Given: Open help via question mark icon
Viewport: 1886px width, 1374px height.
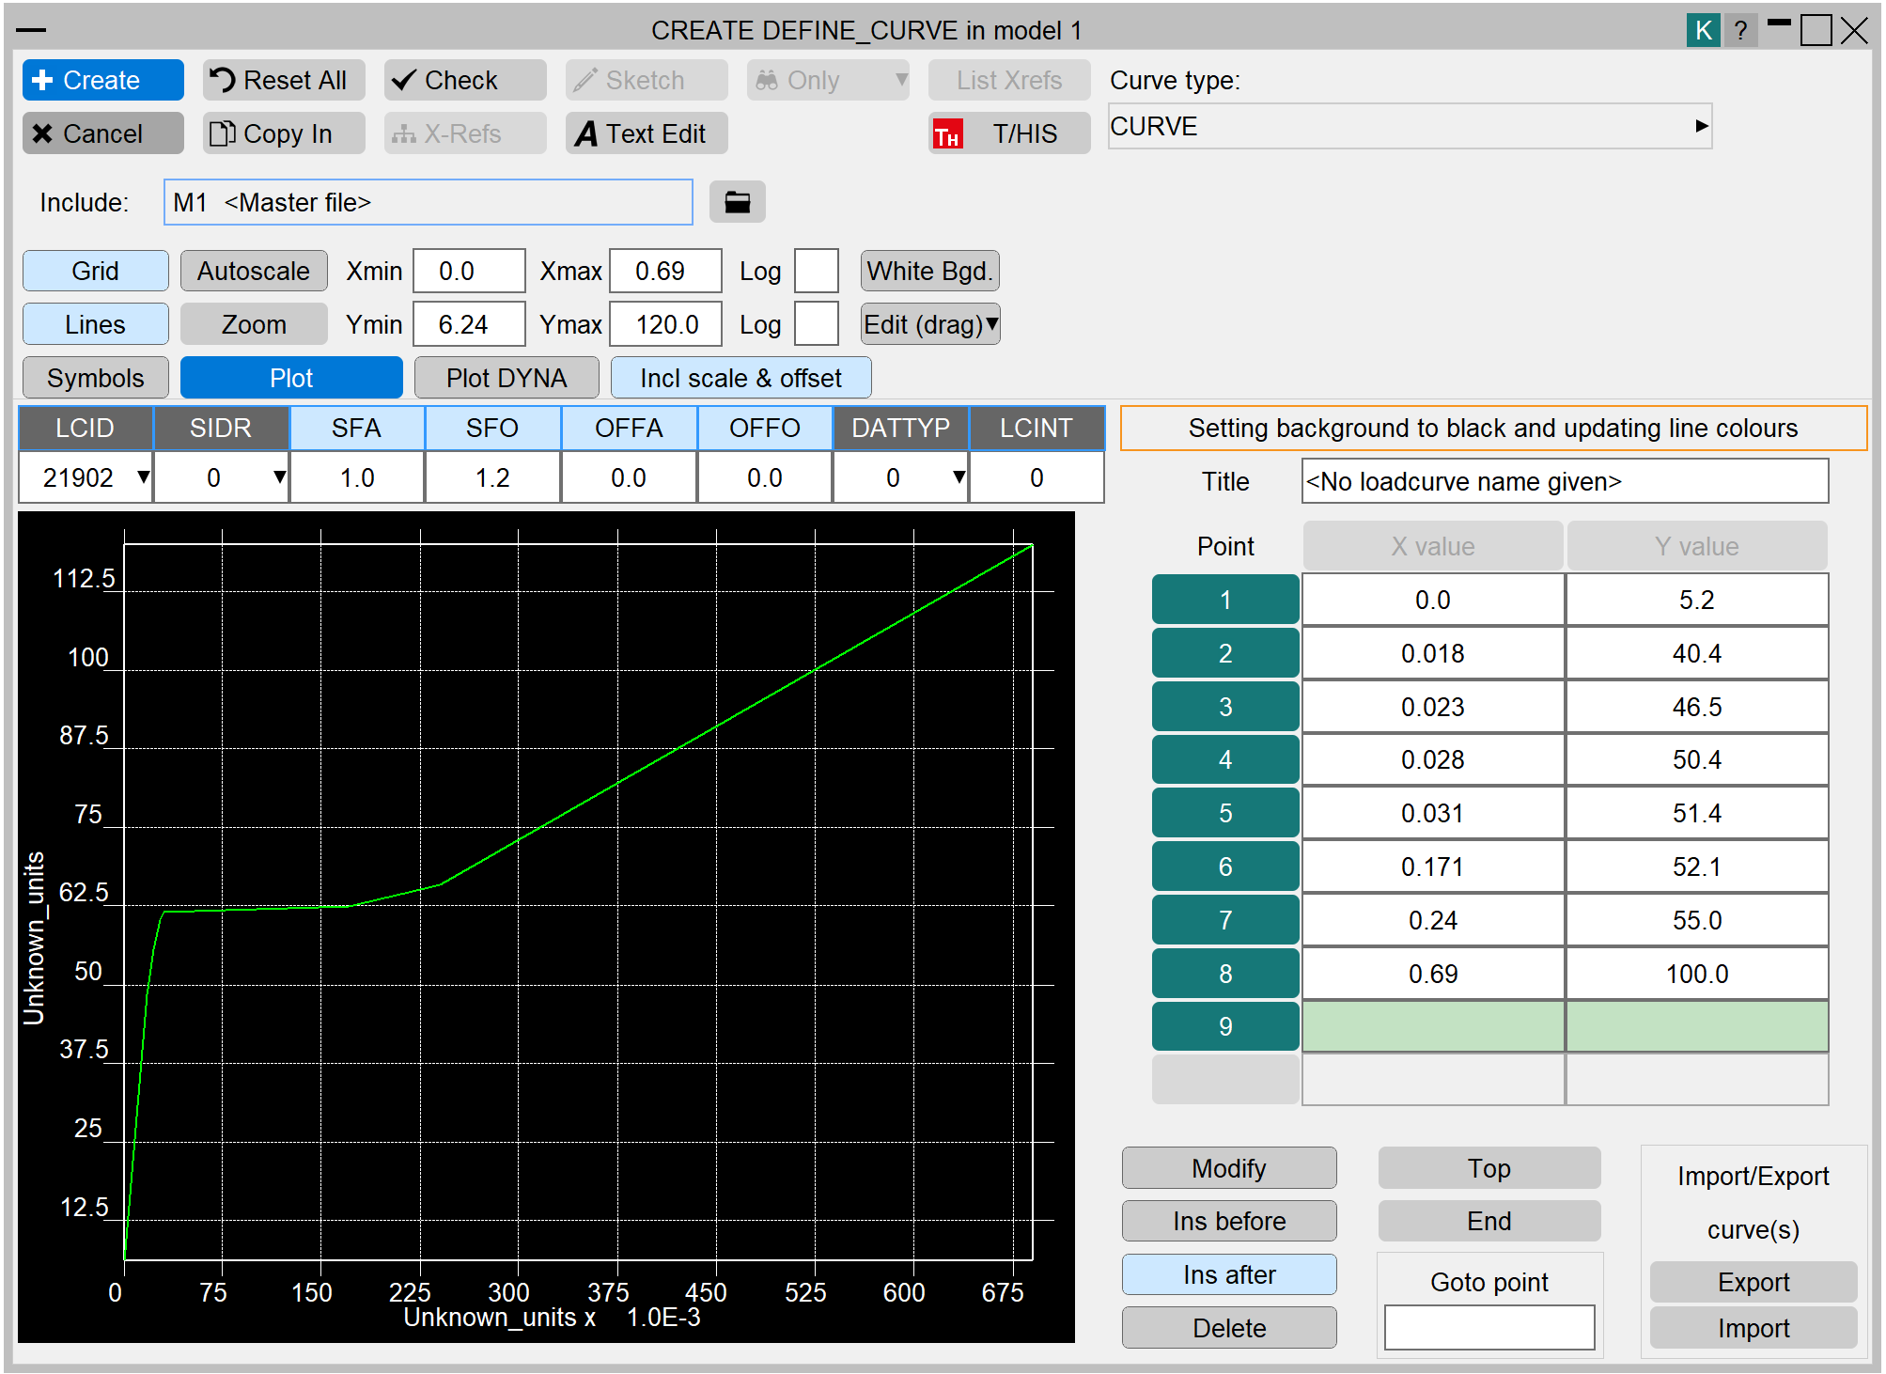Looking at the screenshot, I should pos(1740,30).
